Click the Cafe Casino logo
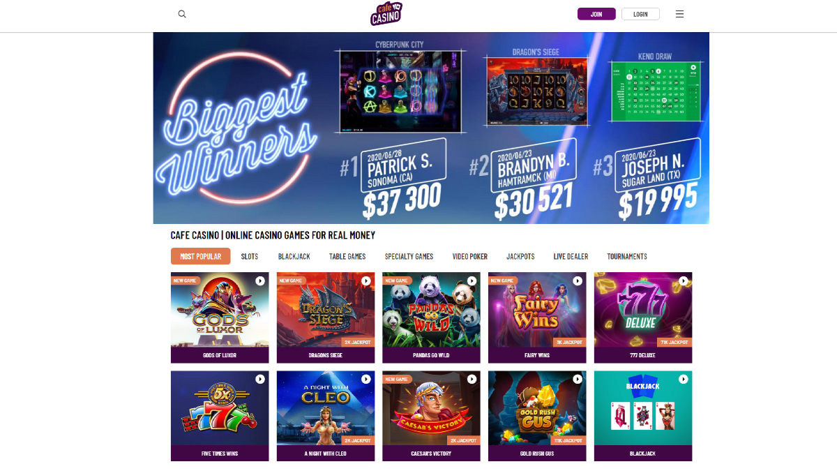Screen dimensions: 837x471 click(x=386, y=14)
